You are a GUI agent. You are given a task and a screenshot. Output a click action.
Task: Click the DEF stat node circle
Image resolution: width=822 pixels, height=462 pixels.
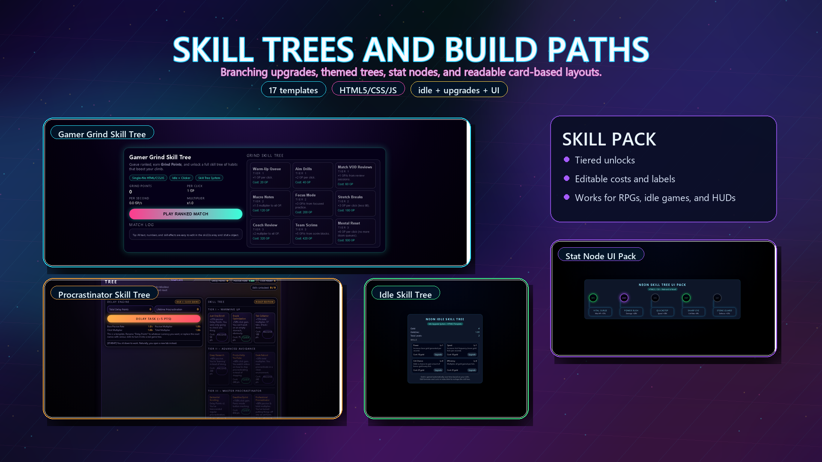[x=717, y=298]
